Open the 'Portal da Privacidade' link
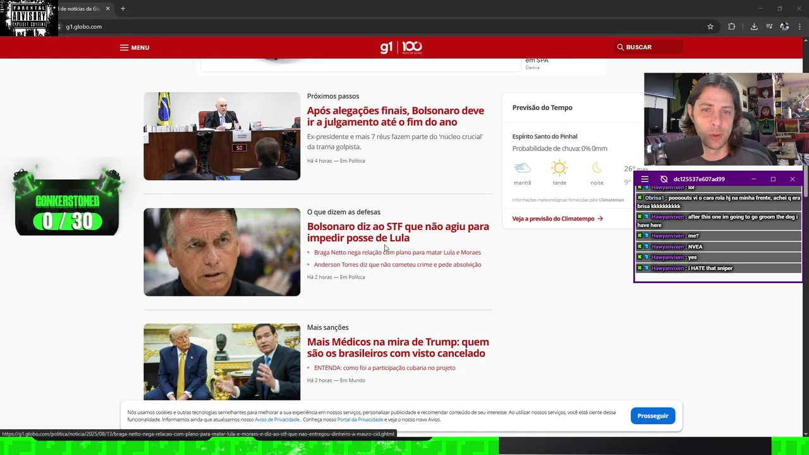The height and width of the screenshot is (455, 809). 360,420
